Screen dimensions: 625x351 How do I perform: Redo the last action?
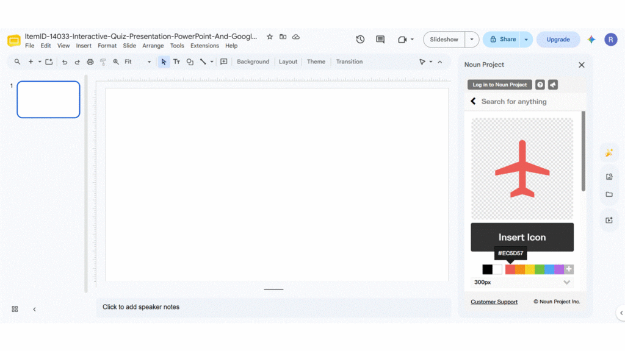(x=78, y=62)
